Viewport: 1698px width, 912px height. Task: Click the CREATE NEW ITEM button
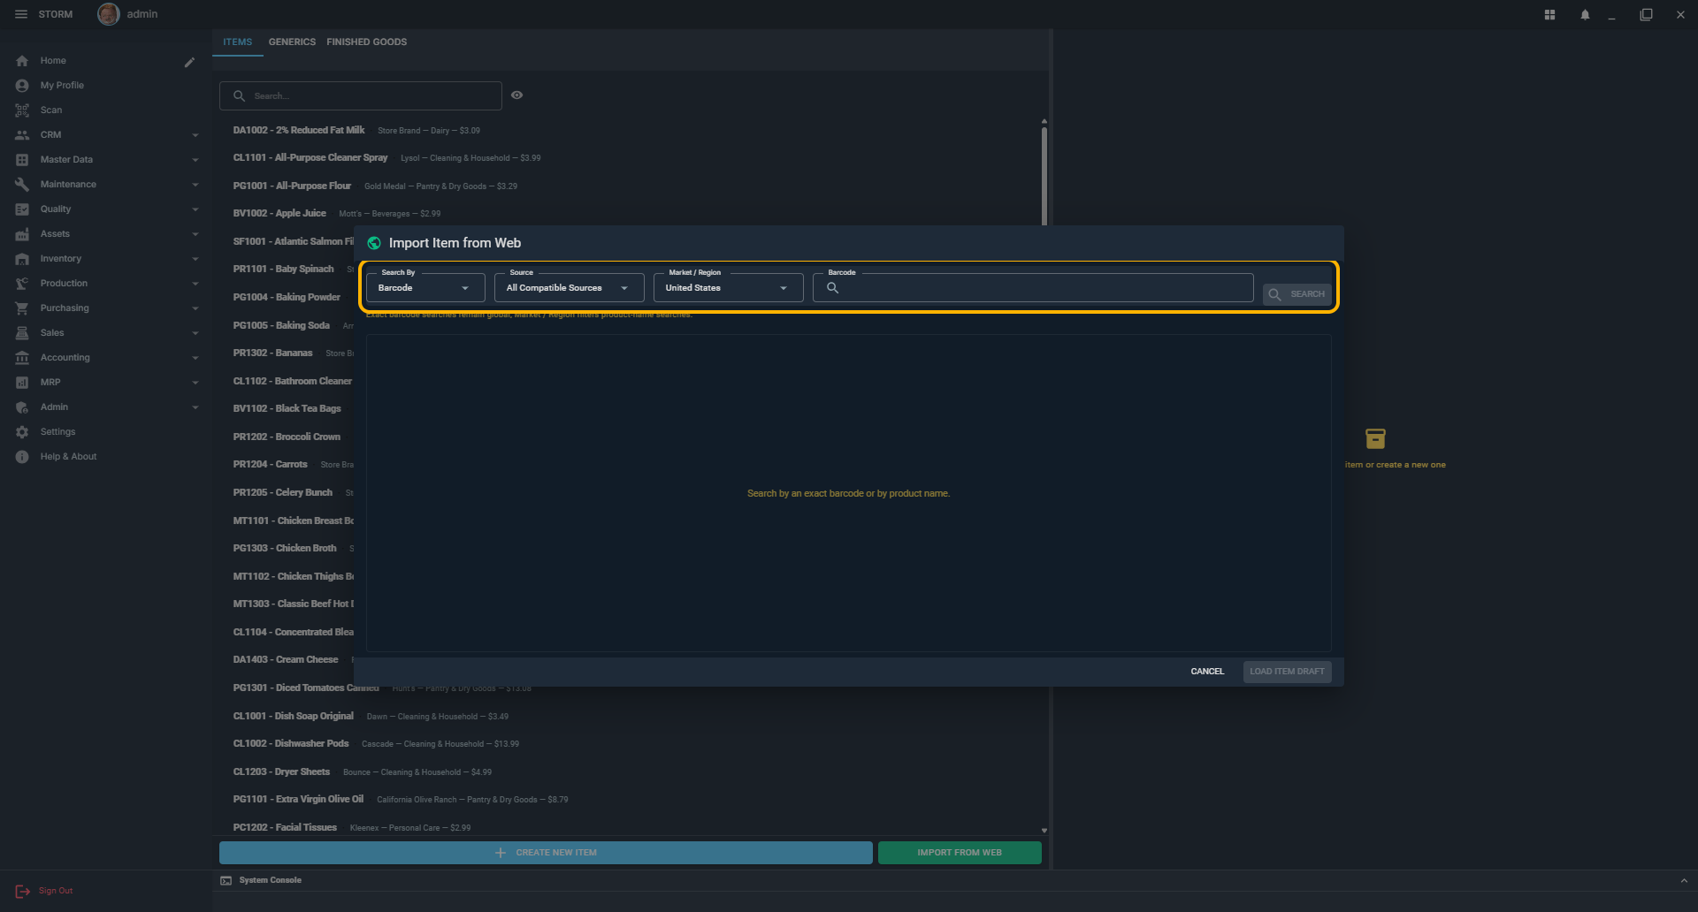[546, 853]
